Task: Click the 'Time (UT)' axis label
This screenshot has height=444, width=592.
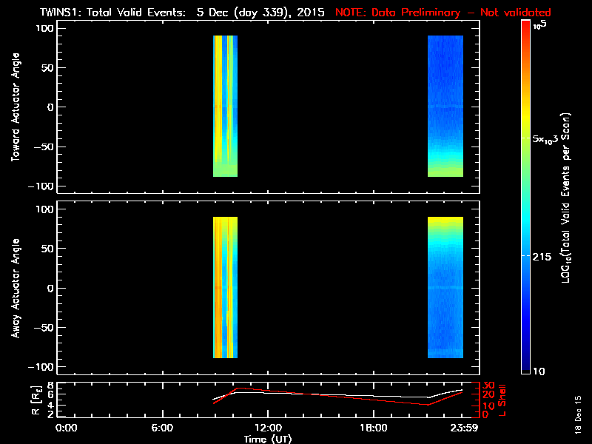Action: (x=268, y=439)
